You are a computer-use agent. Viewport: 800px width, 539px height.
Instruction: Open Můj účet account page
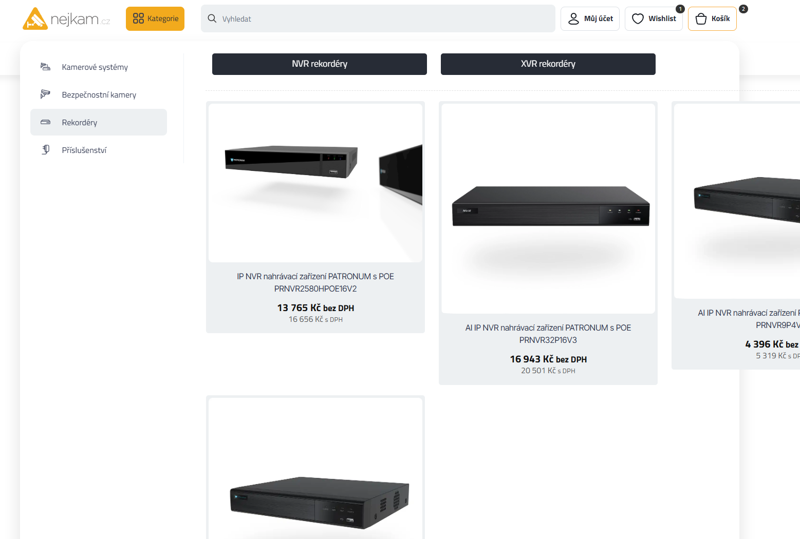coord(590,19)
